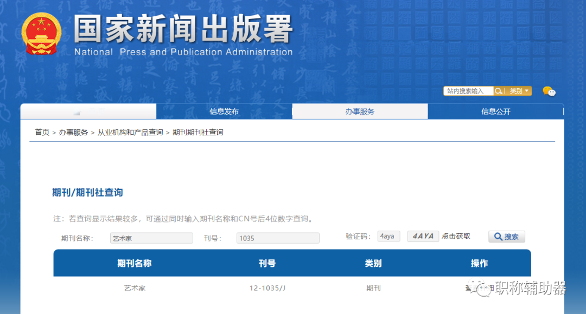
Task: Click the 刊号 input showing 1035
Action: [x=277, y=238]
